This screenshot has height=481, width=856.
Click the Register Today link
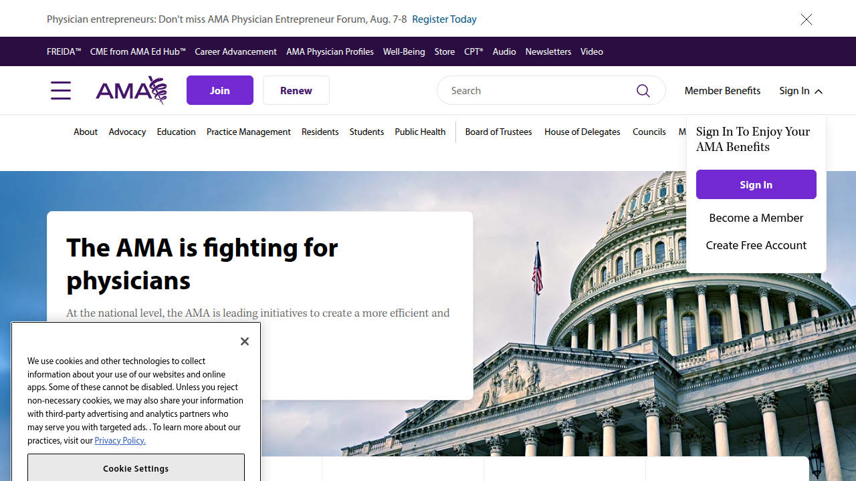pyautogui.click(x=444, y=19)
